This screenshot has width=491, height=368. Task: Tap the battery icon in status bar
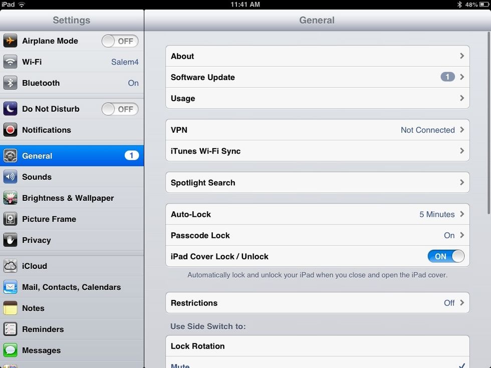[x=484, y=5]
